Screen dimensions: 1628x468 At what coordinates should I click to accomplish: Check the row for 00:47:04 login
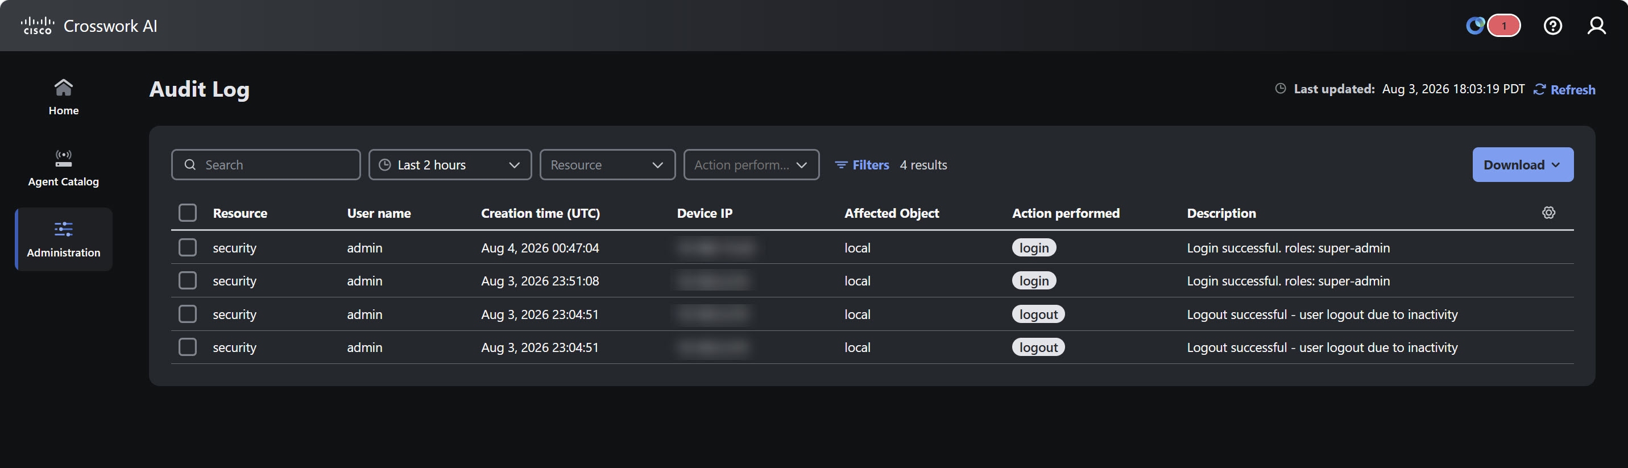click(188, 247)
